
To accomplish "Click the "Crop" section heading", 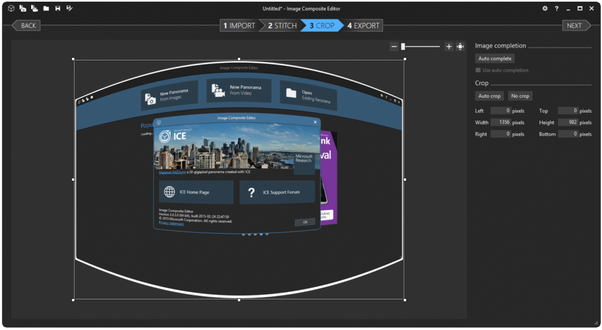I will (481, 83).
